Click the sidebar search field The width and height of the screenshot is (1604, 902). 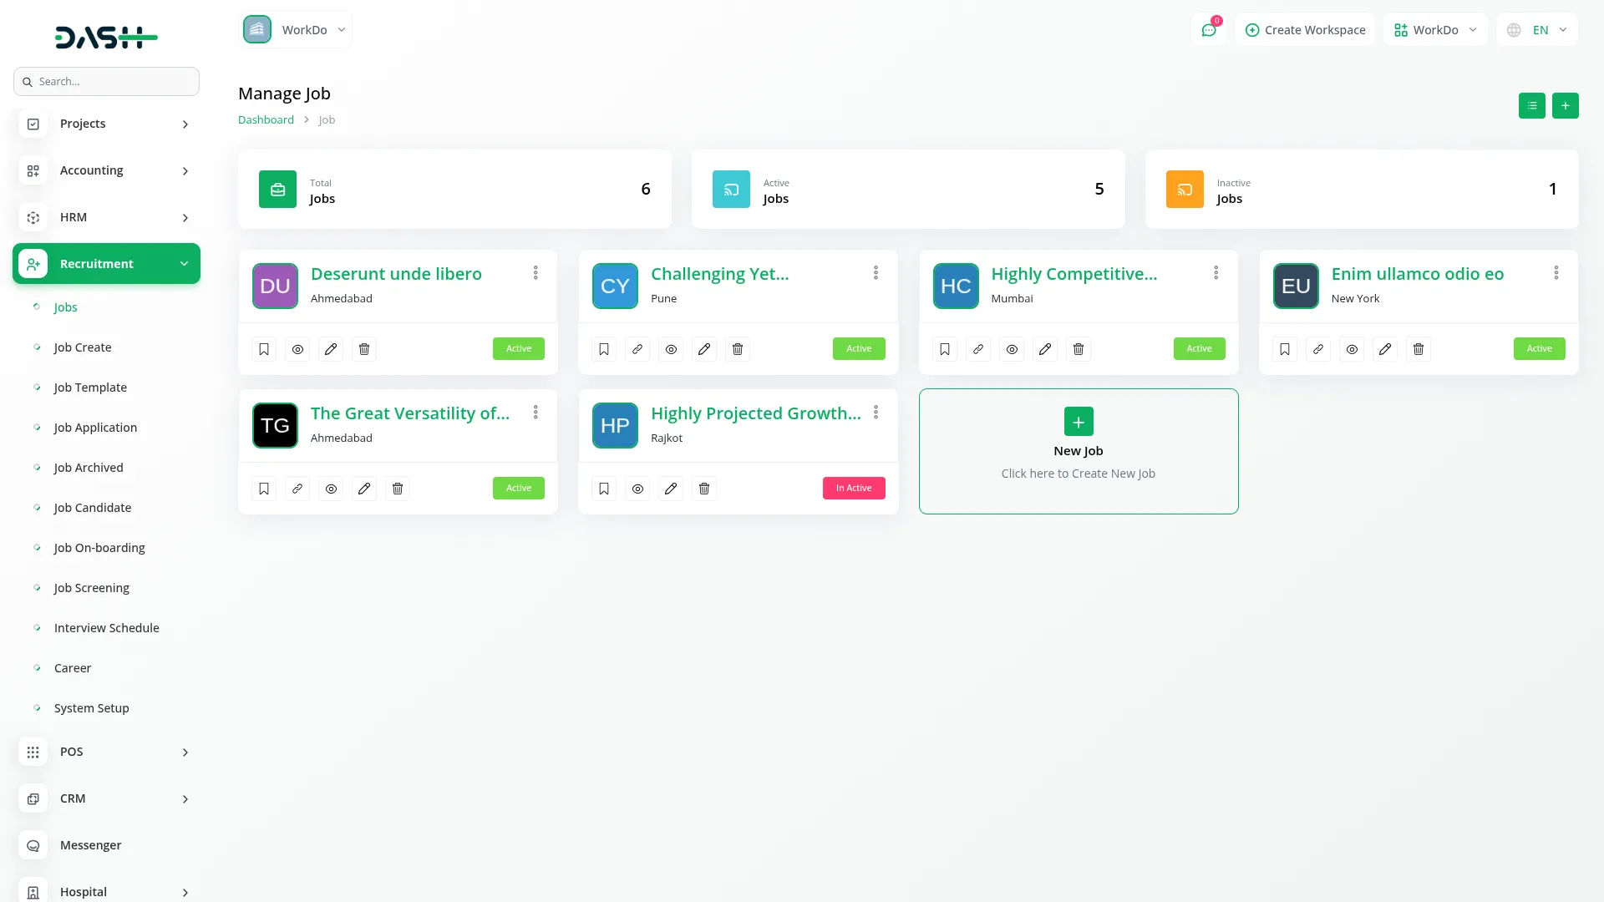(x=107, y=81)
